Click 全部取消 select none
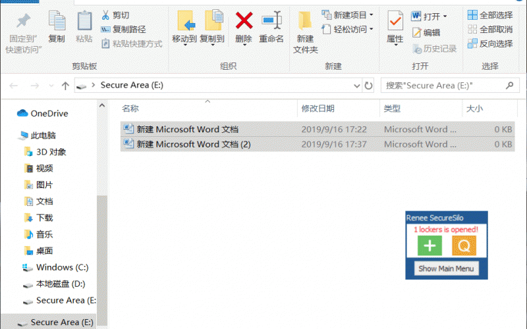The width and height of the screenshot is (527, 329). [490, 30]
